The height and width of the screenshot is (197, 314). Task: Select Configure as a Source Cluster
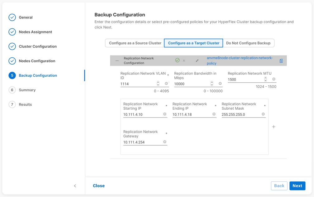click(x=135, y=43)
